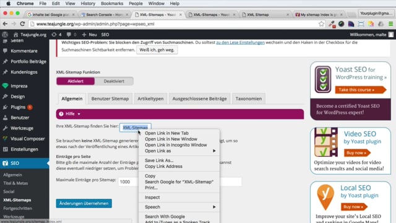
Task: Click the Plugins icon in the sidebar
Action: (x=5, y=107)
